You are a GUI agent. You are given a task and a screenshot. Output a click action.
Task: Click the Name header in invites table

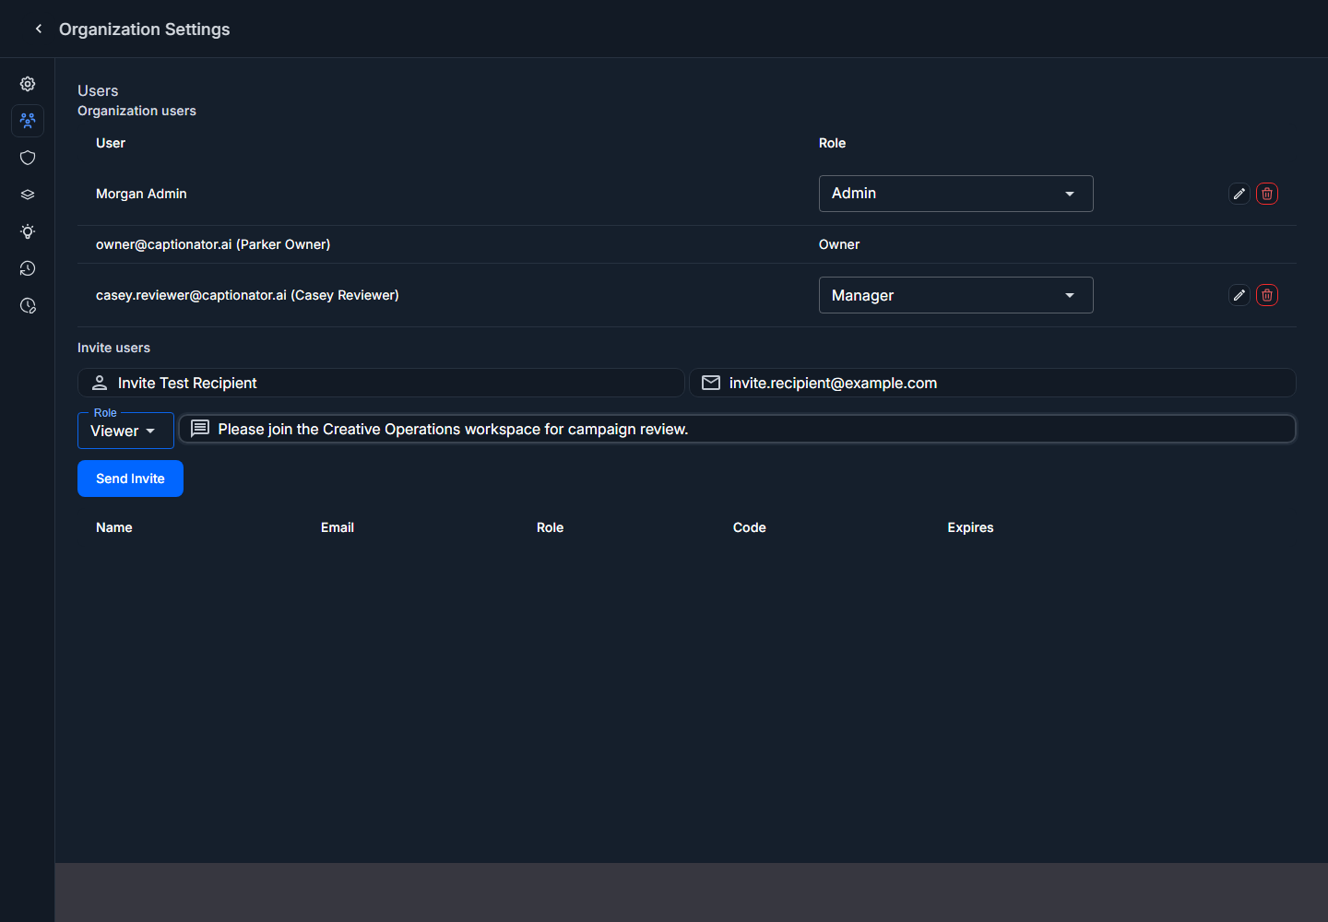point(114,527)
